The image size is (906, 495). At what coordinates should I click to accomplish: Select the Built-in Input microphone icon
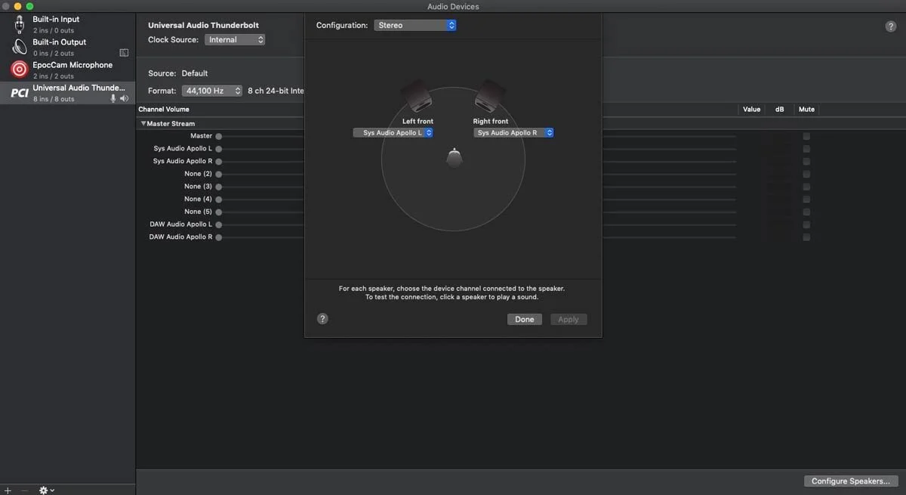(19, 24)
